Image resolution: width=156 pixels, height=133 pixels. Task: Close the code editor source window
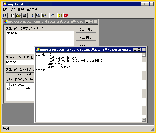144,49
